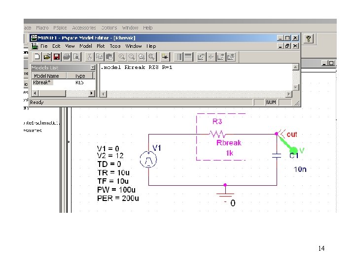This screenshot has height=266, width=355.
Task: Click the Model Name column header
Action: tap(49, 76)
